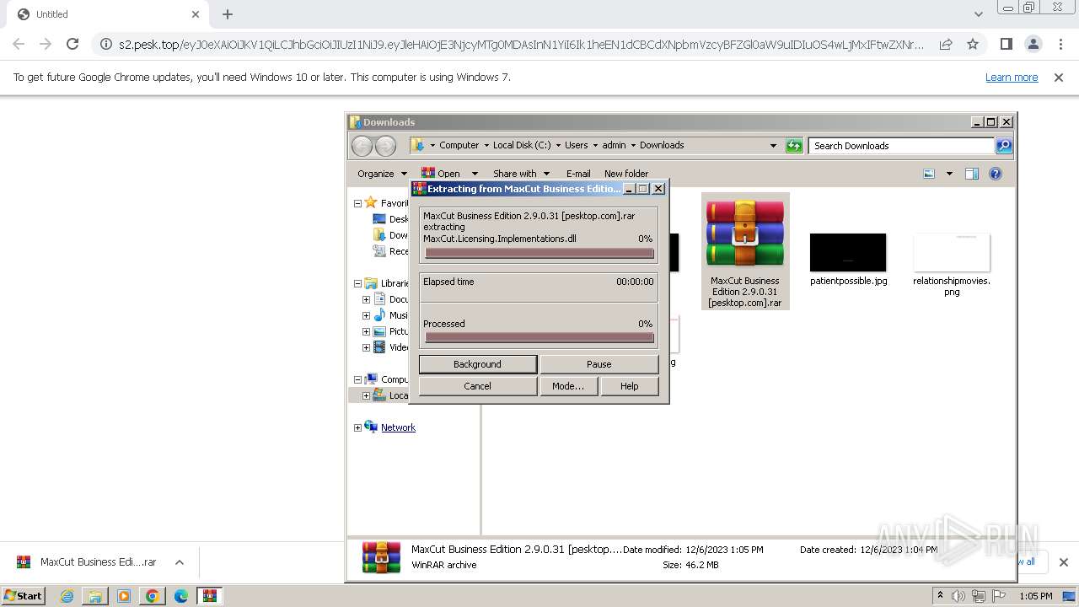
Task: Open the tab search chevron in Chrome
Action: 978,14
